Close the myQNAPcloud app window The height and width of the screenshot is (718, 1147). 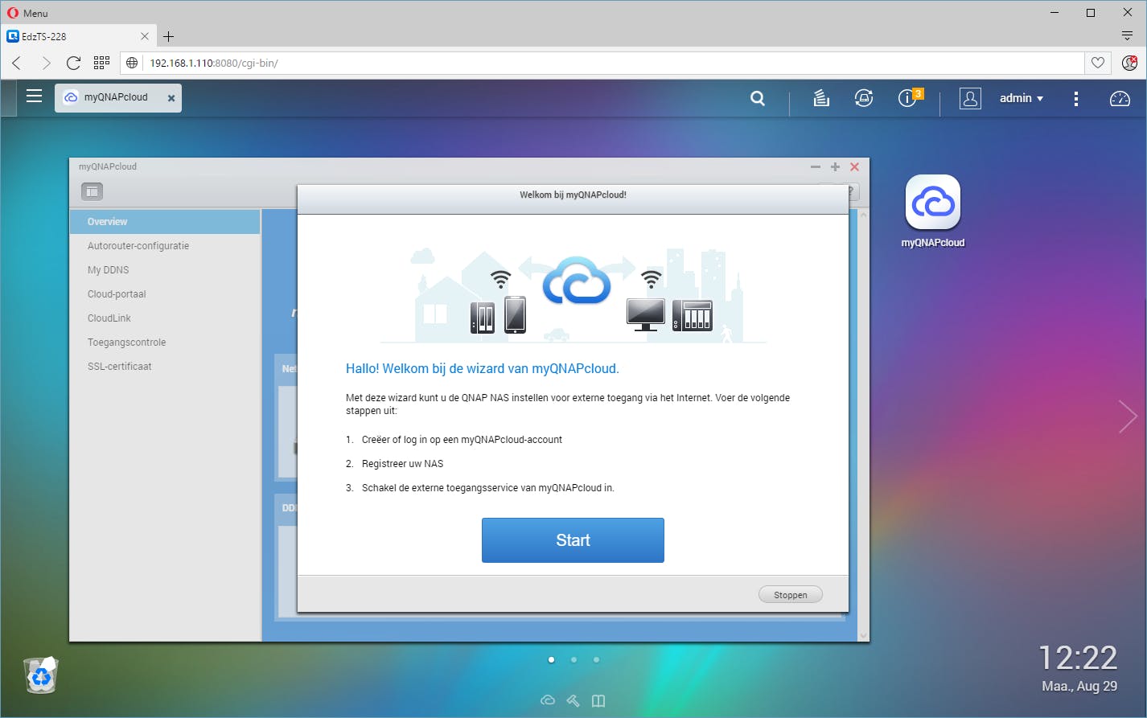[x=855, y=167]
